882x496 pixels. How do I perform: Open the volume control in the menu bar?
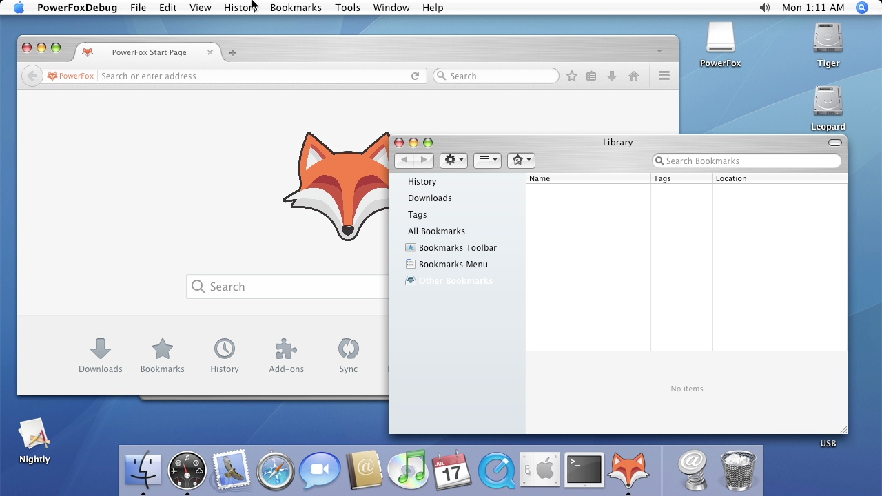765,8
